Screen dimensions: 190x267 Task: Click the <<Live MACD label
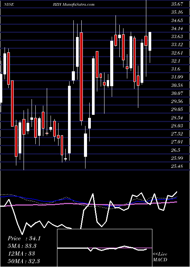click(x=160, y=257)
